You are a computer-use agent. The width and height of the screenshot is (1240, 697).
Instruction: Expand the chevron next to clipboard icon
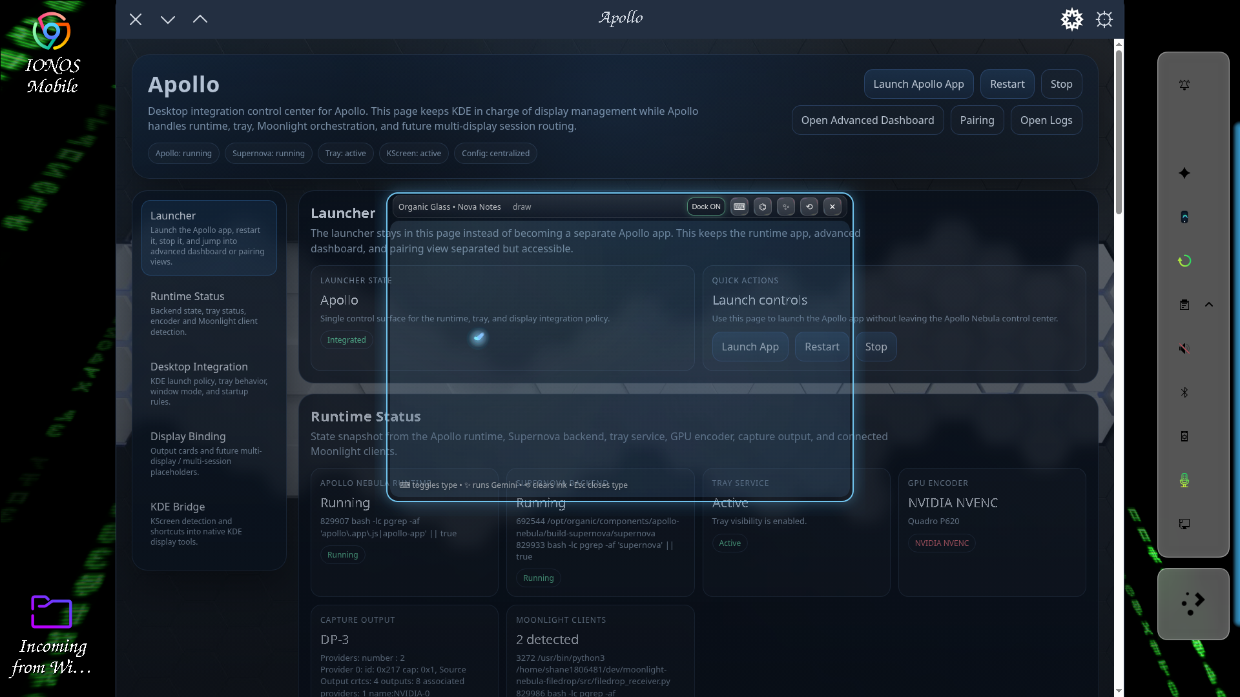pos(1209,305)
